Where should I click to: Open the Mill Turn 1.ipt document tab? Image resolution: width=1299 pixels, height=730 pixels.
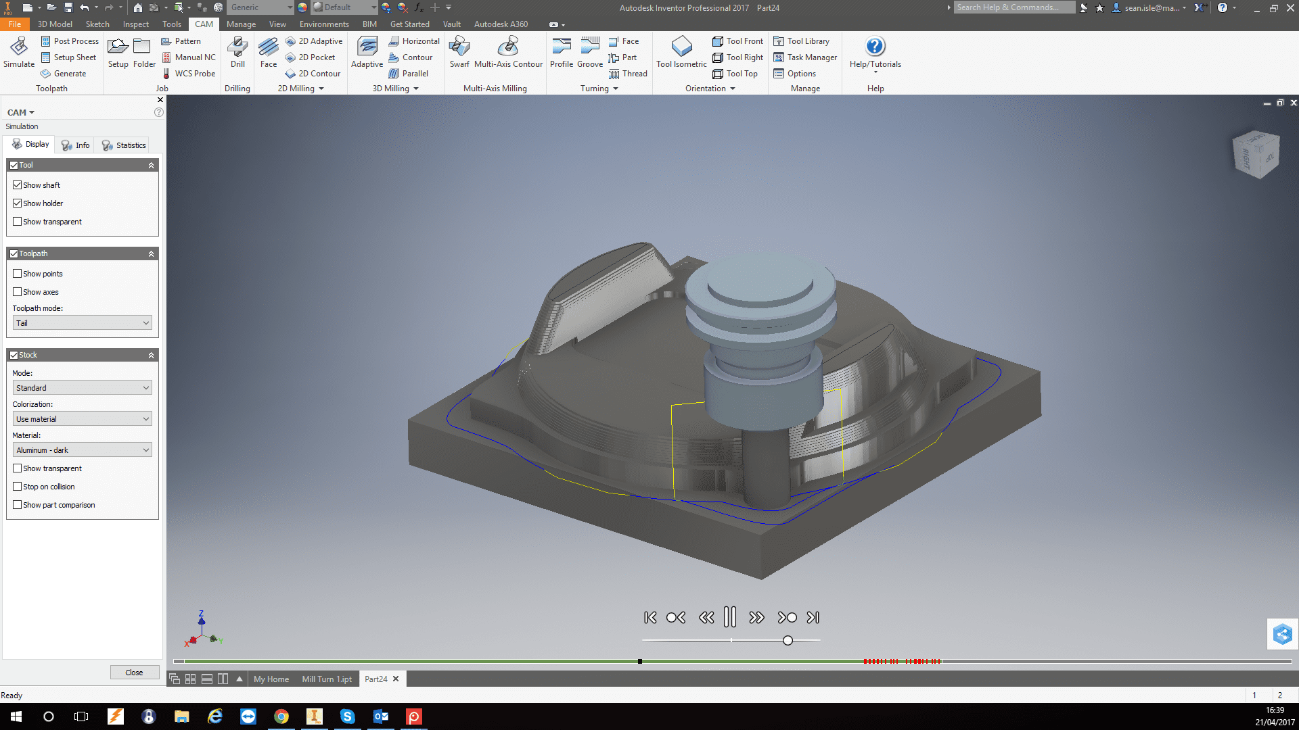(x=327, y=679)
